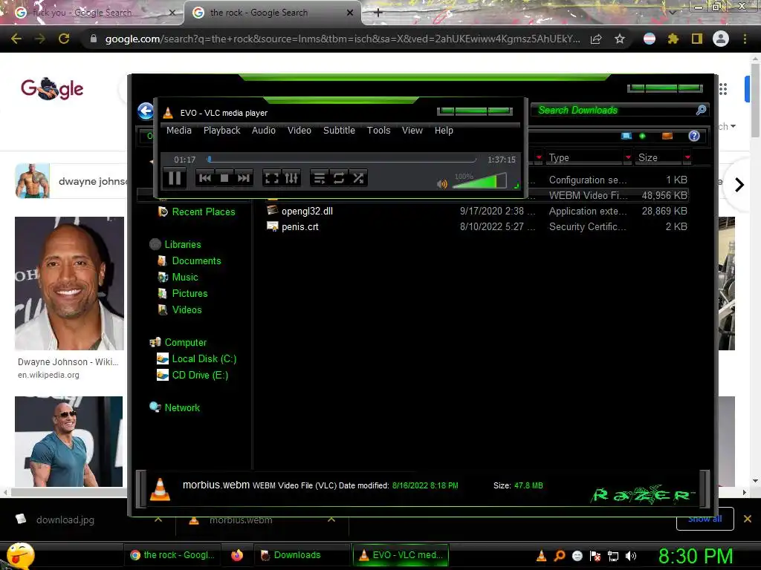Open VLC Video menu
761x570 pixels.
click(x=299, y=131)
